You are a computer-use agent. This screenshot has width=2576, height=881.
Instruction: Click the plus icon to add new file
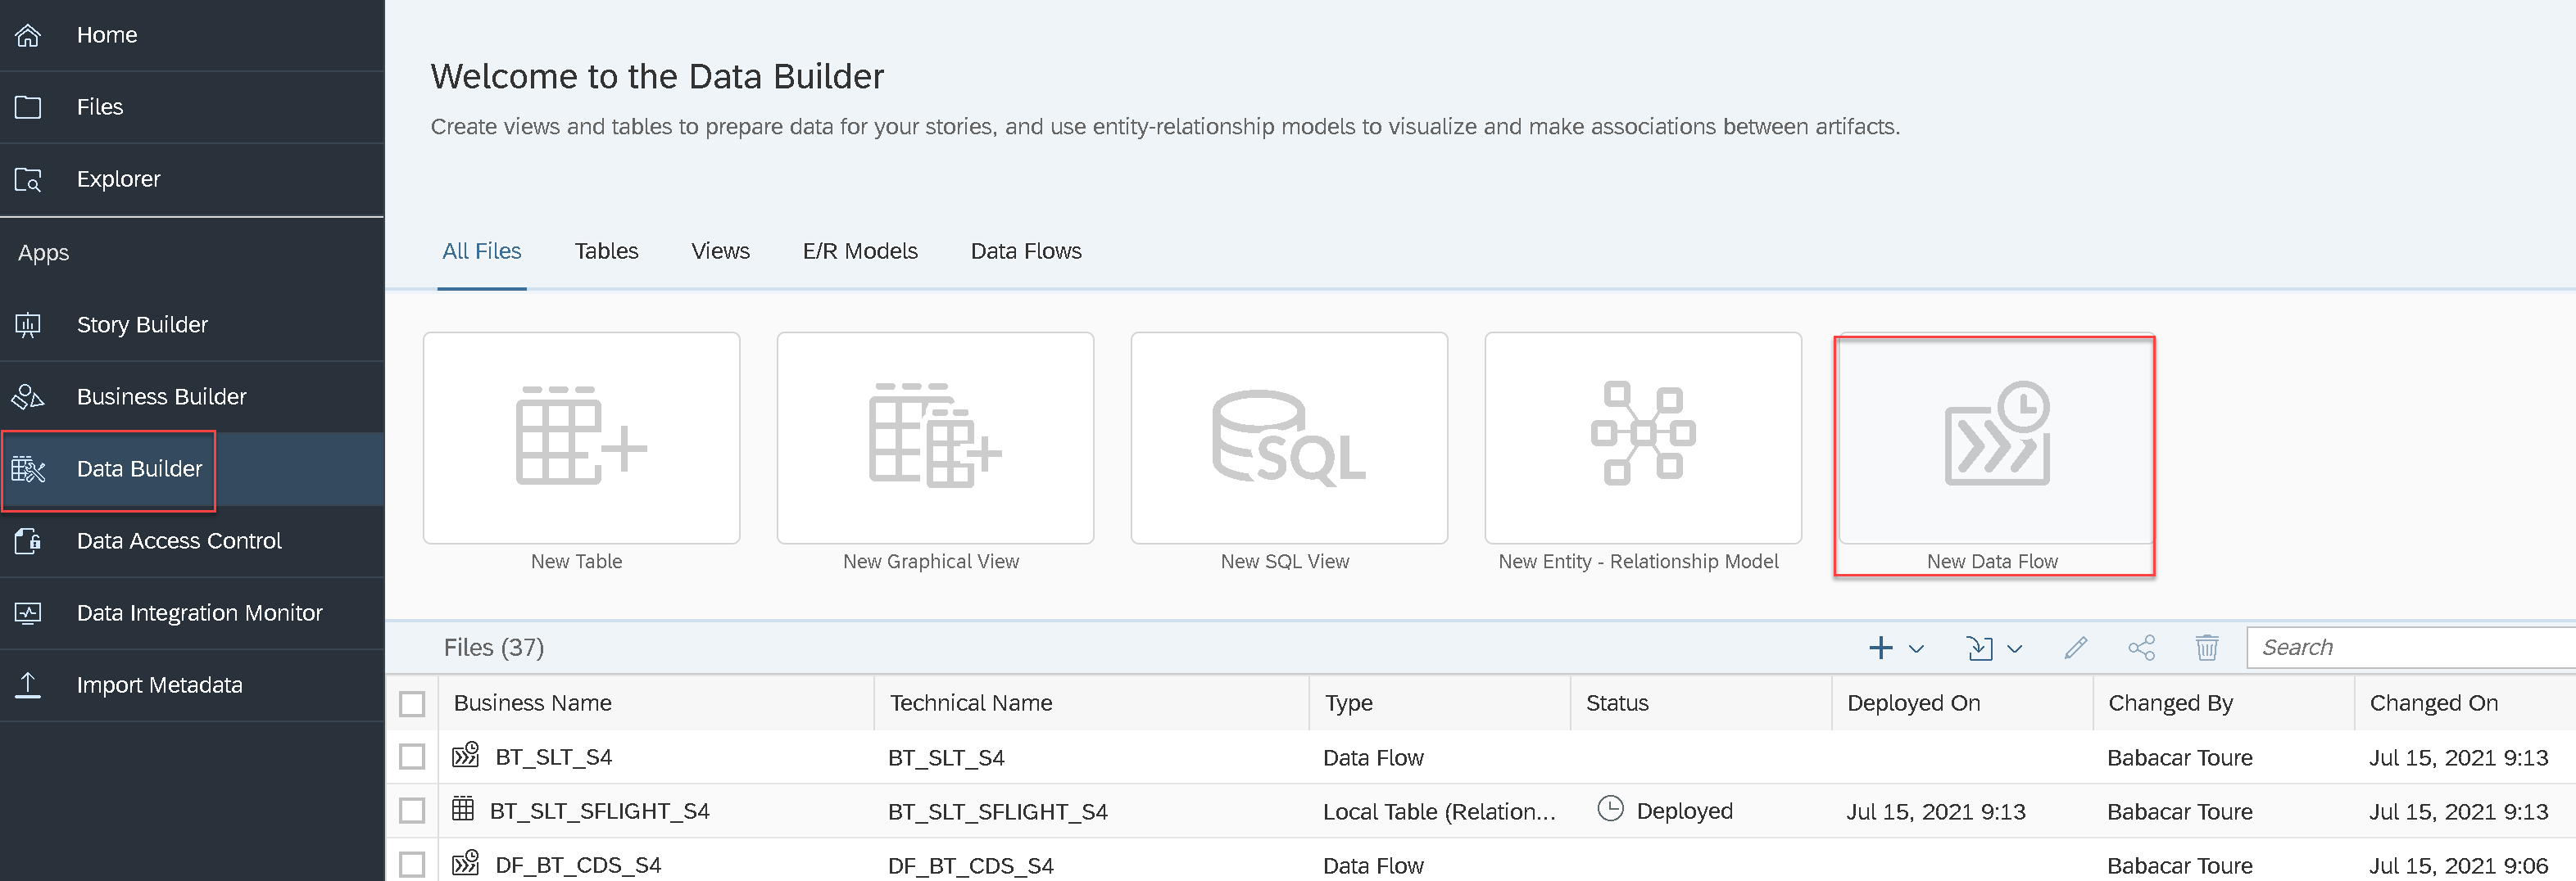pyautogui.click(x=1880, y=648)
